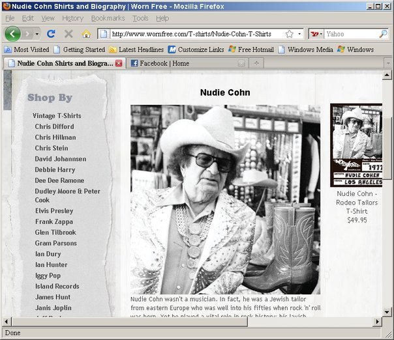Open the Dudley Moore & Peter Cook link
The image size is (394, 340).
click(68, 195)
